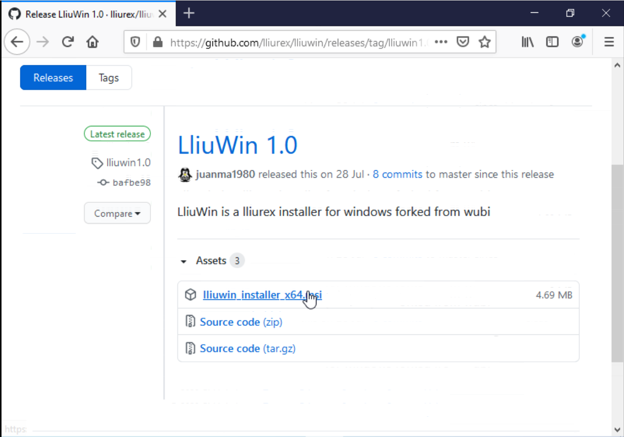
Task: Open the Firefox account icon
Action: 578,42
